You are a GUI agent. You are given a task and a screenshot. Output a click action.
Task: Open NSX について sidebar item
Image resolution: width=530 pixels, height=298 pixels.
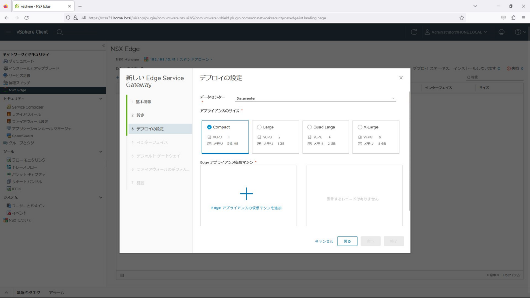pyautogui.click(x=20, y=220)
